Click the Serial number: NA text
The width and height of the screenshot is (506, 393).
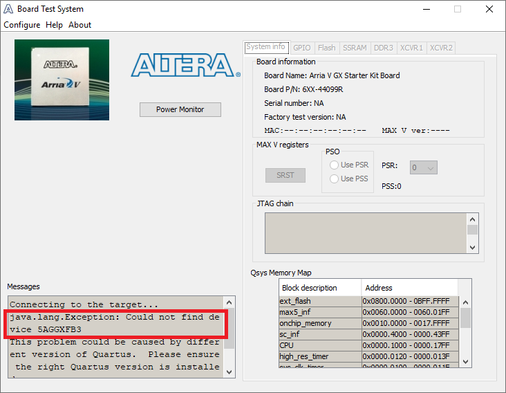294,103
